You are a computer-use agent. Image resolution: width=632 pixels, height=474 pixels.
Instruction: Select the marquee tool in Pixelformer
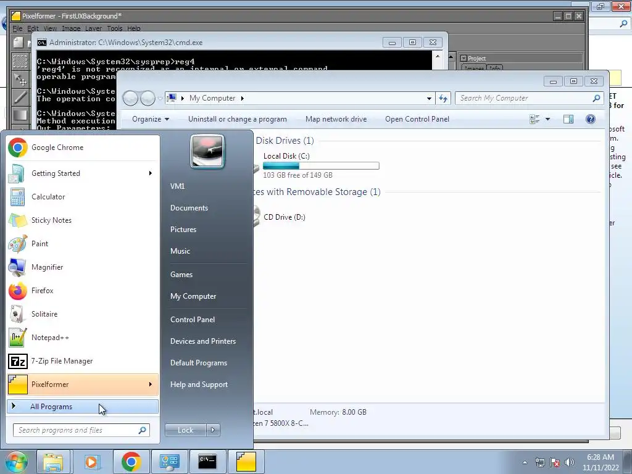click(x=20, y=61)
